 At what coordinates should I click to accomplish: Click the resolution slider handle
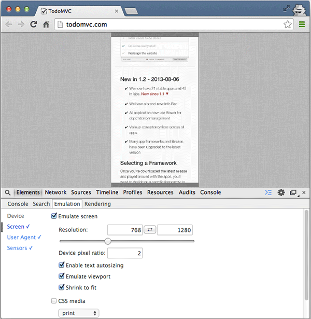coord(108,241)
